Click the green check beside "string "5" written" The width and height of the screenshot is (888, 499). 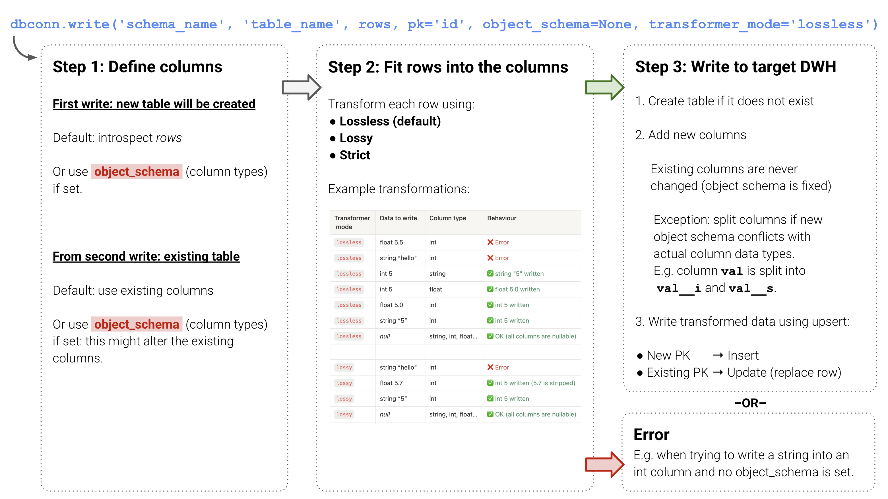coord(490,273)
